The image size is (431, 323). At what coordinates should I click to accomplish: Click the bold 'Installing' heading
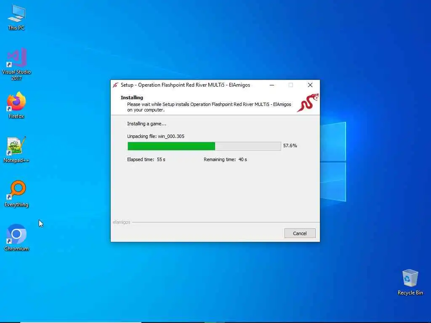click(132, 98)
